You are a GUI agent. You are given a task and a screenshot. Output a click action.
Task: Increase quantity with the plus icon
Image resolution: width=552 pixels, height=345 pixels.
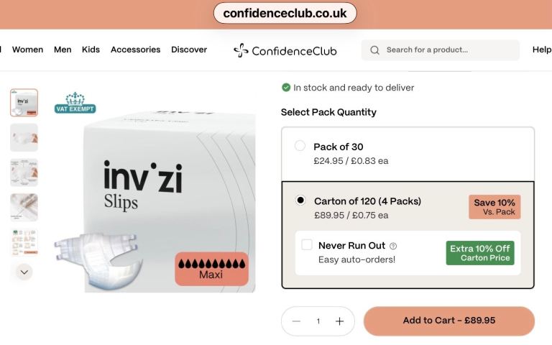[x=339, y=321]
